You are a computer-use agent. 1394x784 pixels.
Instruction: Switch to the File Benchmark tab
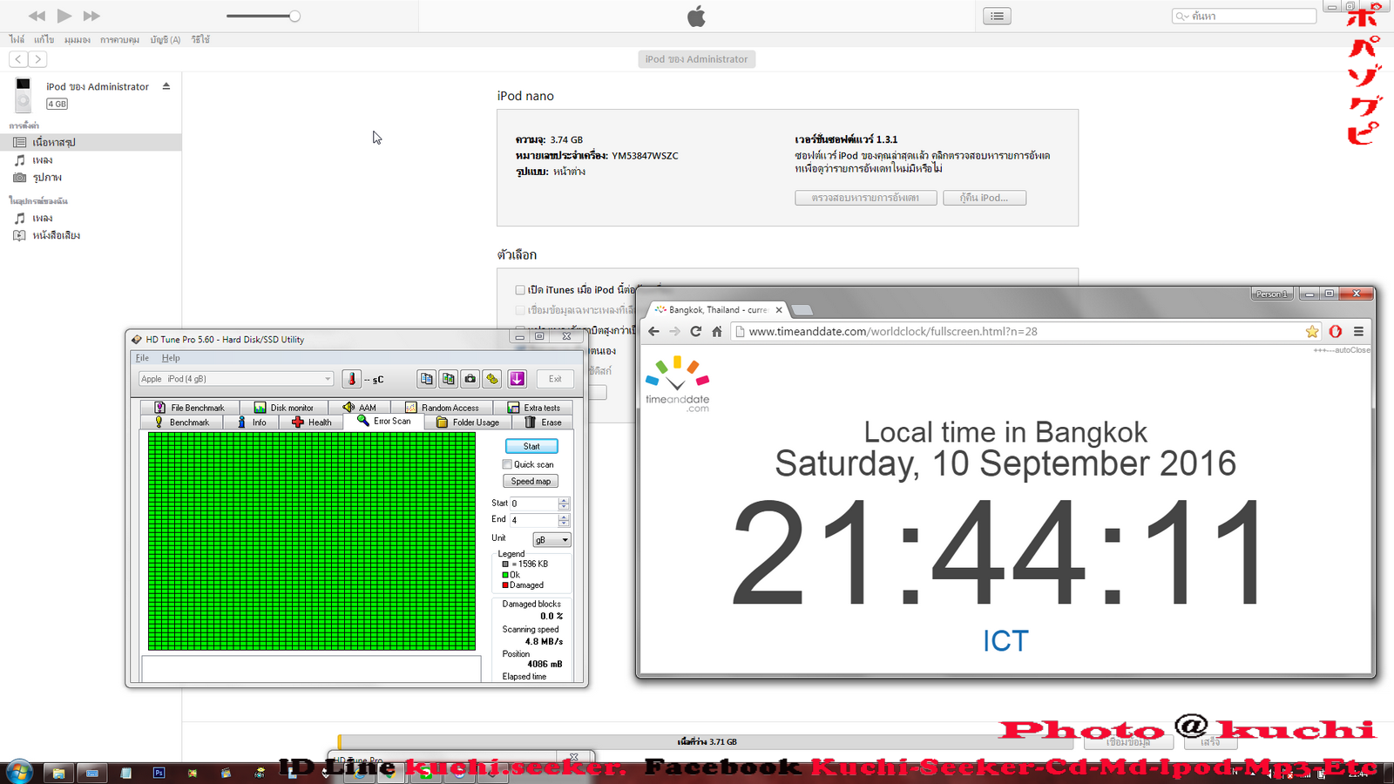point(190,408)
